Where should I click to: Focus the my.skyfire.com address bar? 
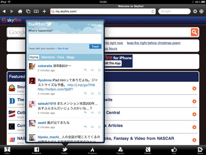coord(103,12)
